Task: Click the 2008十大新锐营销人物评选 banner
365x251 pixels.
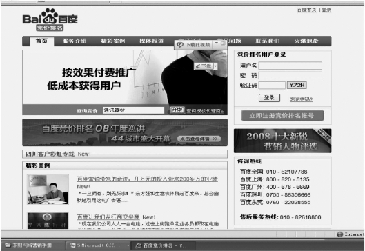Action: tap(282, 141)
